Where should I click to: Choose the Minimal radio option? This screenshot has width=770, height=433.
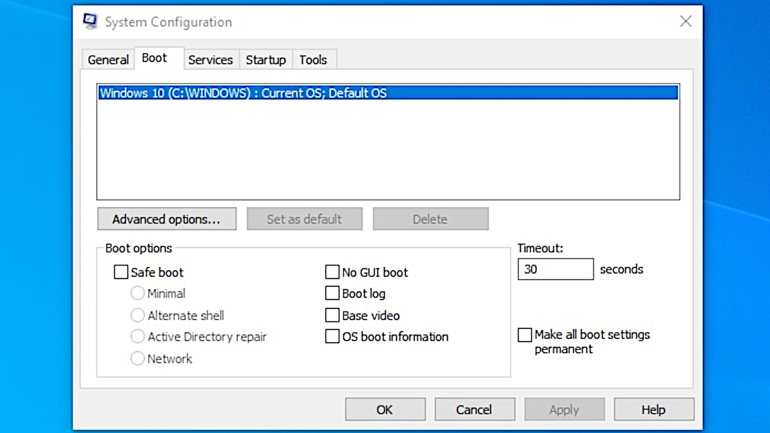pyautogui.click(x=138, y=293)
